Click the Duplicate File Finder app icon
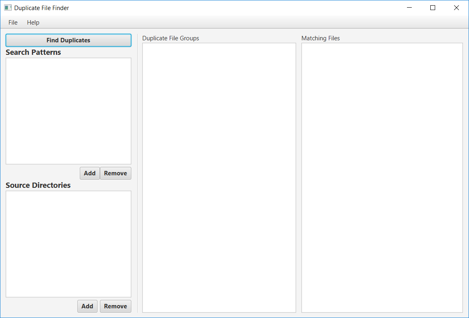 point(8,8)
